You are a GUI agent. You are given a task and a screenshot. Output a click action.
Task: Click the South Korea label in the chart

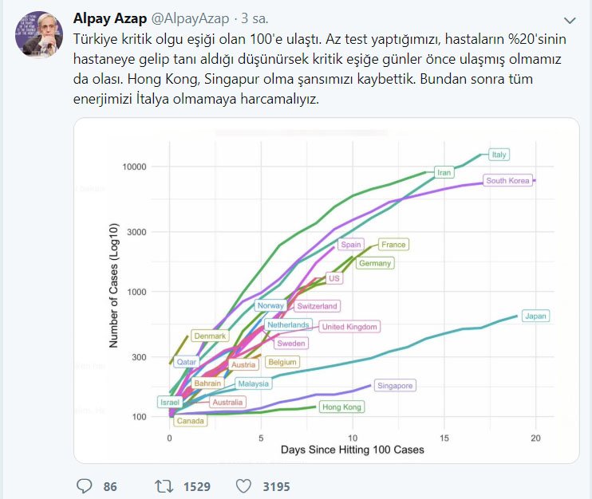pyautogui.click(x=507, y=181)
